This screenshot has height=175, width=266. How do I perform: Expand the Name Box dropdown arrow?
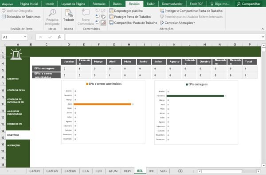(25, 37)
